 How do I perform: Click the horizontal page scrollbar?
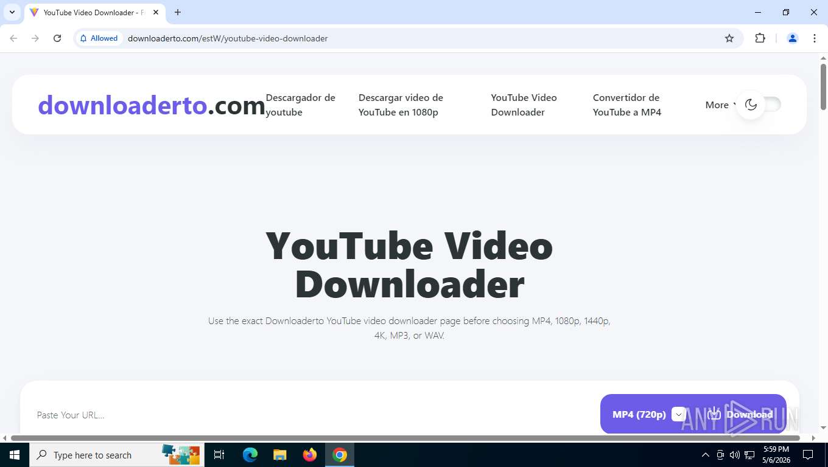tap(405, 438)
